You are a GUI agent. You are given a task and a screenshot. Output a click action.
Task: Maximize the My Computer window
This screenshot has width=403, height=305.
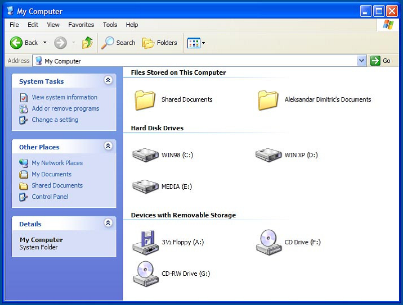(379, 11)
